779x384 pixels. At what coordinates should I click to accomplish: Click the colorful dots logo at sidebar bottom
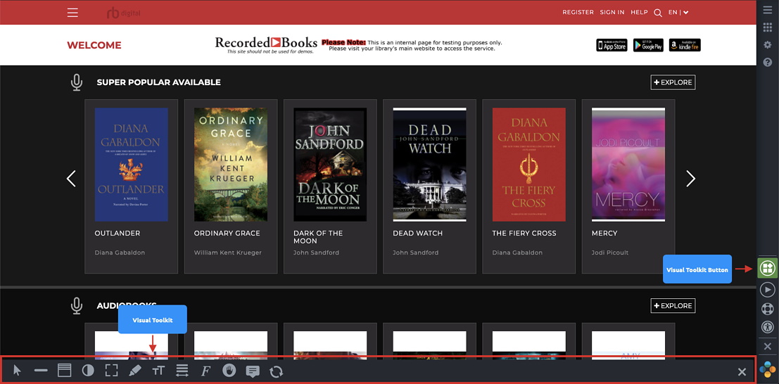tap(768, 370)
